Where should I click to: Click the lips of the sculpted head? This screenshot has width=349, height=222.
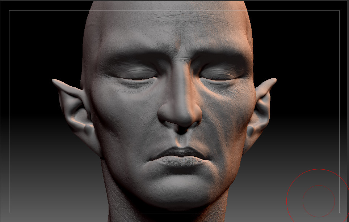(180, 157)
